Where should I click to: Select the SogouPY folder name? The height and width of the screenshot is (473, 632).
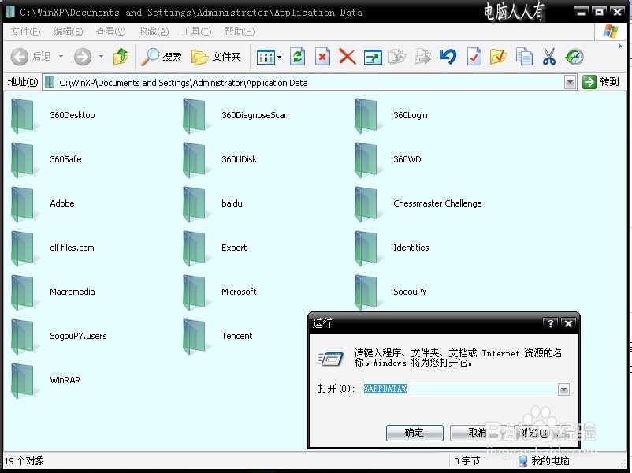(410, 292)
